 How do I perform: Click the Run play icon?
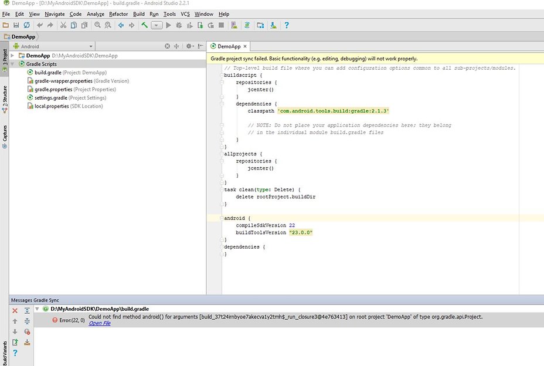pyautogui.click(x=168, y=25)
